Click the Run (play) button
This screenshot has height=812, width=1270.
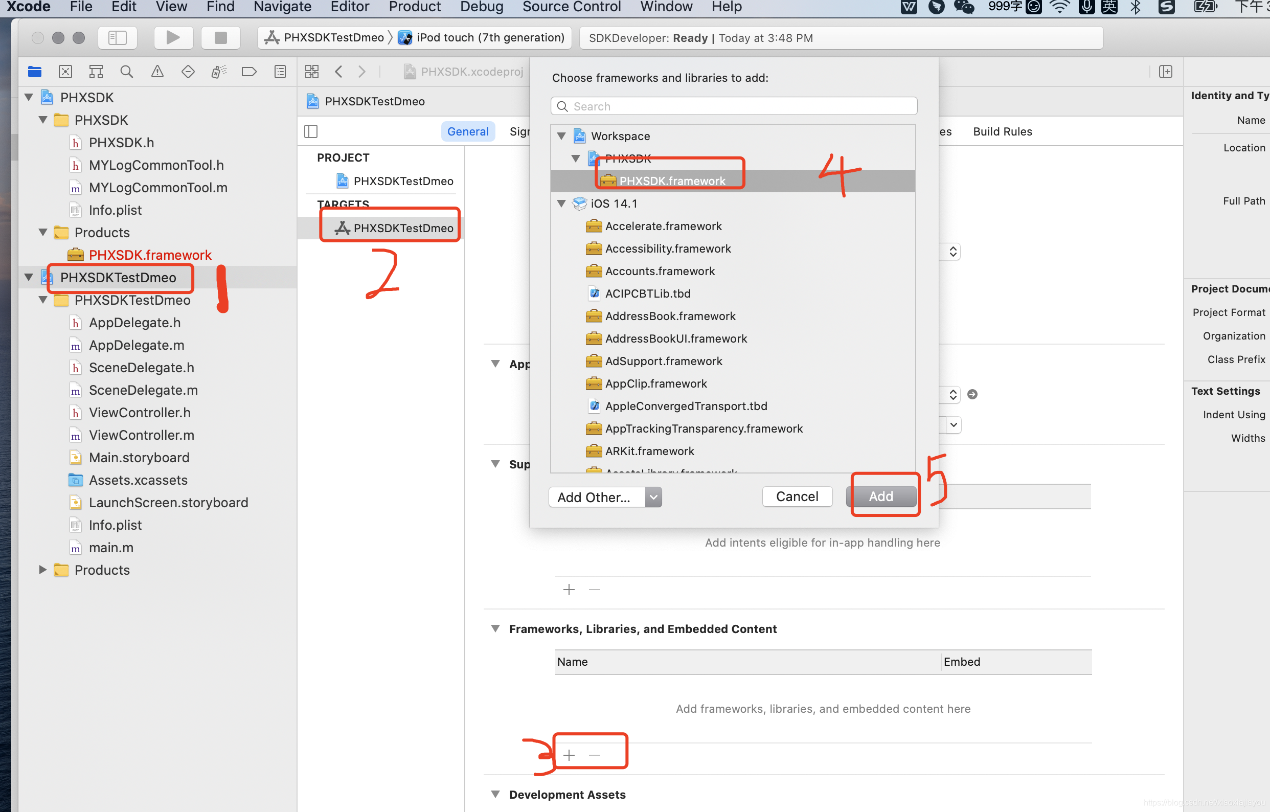pos(173,37)
